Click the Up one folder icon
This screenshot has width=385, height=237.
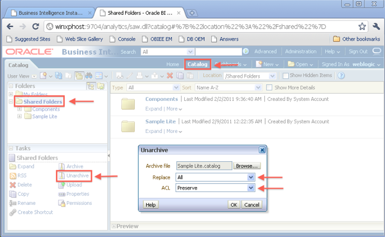click(69, 76)
